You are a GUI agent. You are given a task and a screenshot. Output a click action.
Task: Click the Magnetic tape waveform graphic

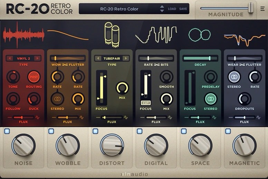tap(245, 40)
